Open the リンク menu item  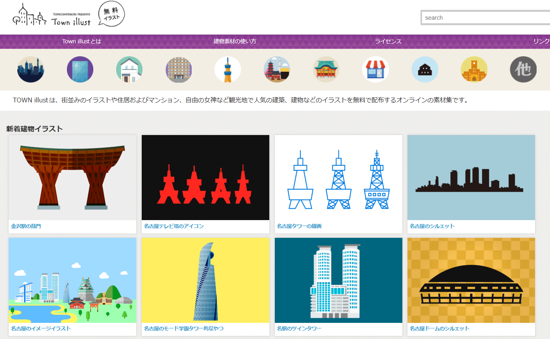click(541, 41)
